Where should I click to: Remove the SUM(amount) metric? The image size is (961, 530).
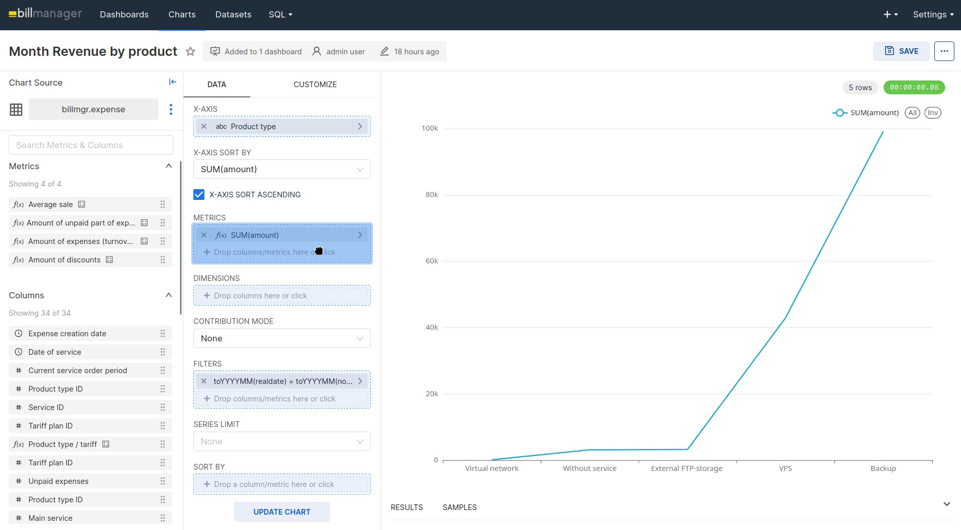(204, 235)
